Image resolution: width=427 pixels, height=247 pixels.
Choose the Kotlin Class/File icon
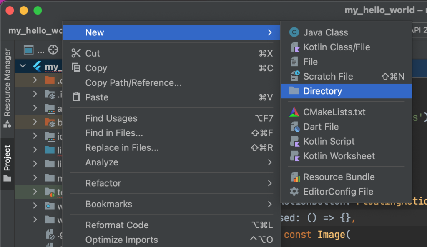295,47
